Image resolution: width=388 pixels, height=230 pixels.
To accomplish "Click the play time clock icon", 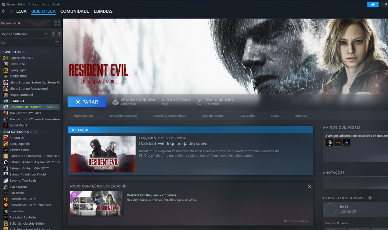I will click(199, 102).
